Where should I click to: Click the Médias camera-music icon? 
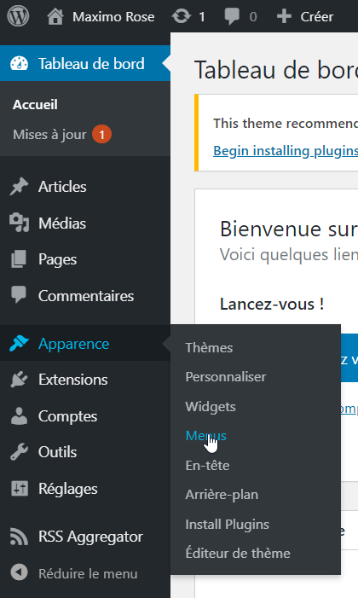(x=19, y=224)
